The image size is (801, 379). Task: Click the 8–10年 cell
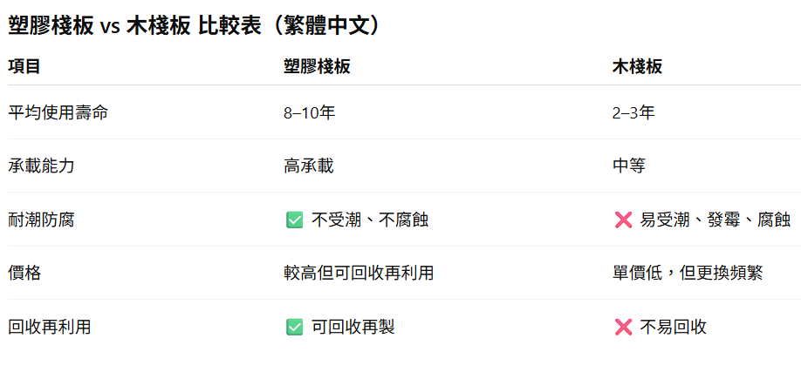pos(309,112)
